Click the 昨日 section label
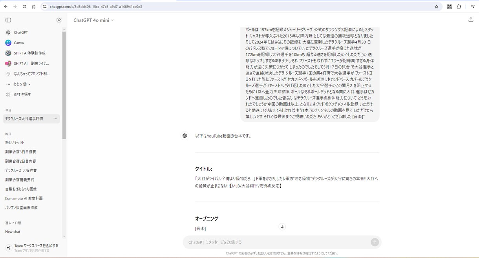Screen dimensions: 479x258 point(8,134)
